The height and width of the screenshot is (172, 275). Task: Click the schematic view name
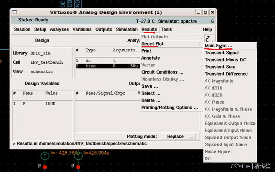click(42, 72)
